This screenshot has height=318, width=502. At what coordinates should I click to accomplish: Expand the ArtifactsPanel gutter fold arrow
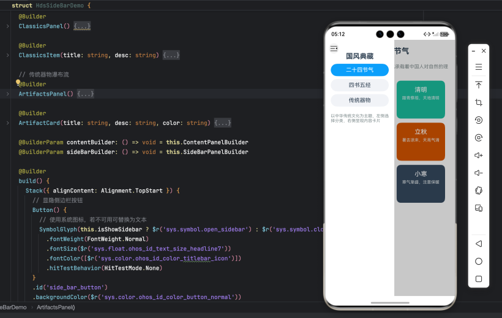tap(7, 94)
